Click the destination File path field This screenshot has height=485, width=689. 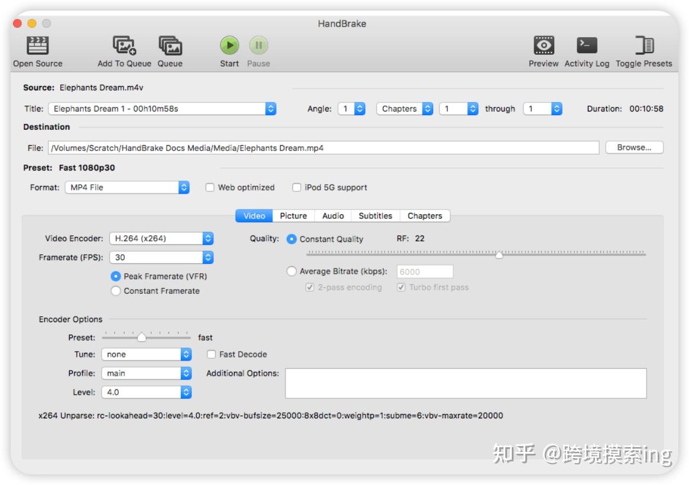[x=323, y=148]
